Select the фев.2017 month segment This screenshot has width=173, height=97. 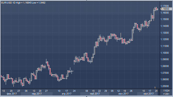click(11, 94)
